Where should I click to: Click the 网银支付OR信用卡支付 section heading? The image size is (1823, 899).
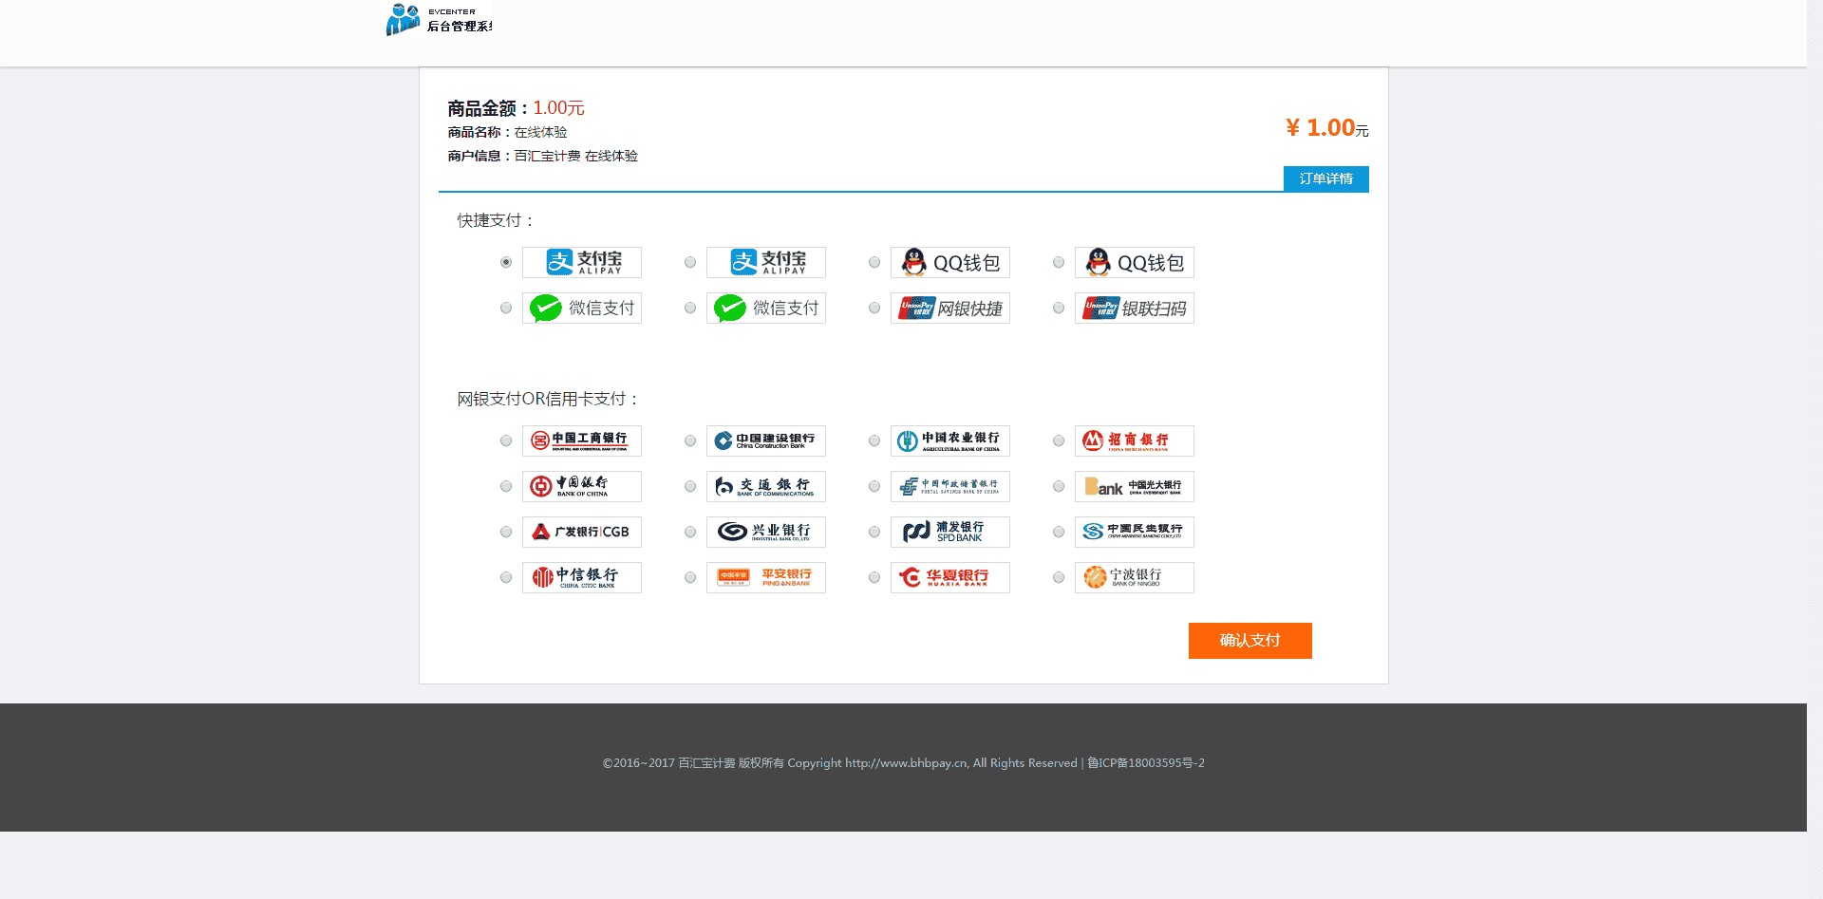click(549, 399)
